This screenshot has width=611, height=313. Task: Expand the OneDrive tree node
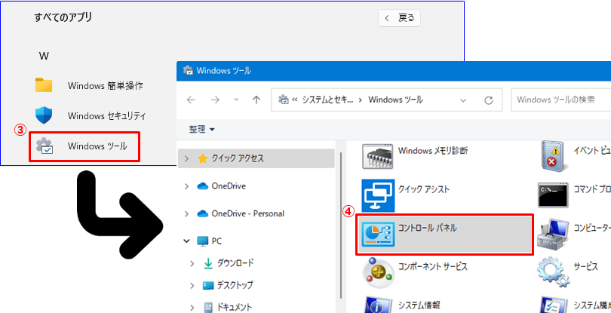187,186
